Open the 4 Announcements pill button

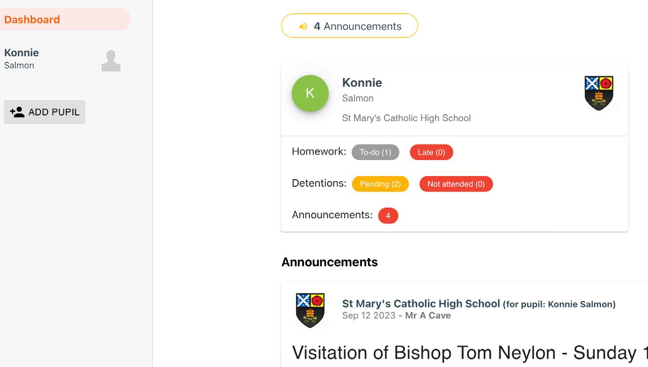pos(350,26)
